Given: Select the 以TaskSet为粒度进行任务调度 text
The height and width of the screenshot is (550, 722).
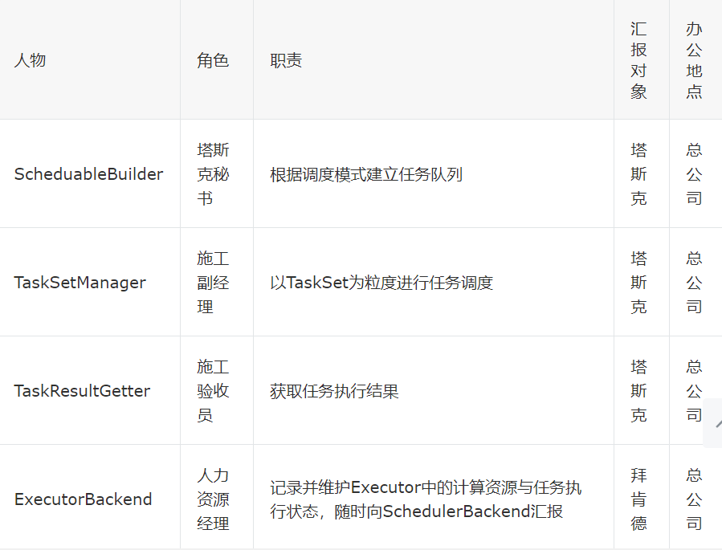Looking at the screenshot, I should [x=381, y=283].
